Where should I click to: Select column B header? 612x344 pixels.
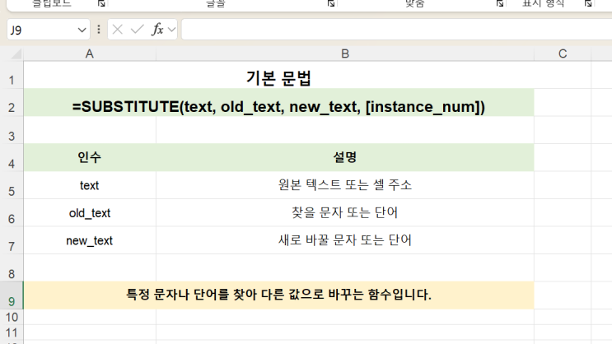click(345, 53)
